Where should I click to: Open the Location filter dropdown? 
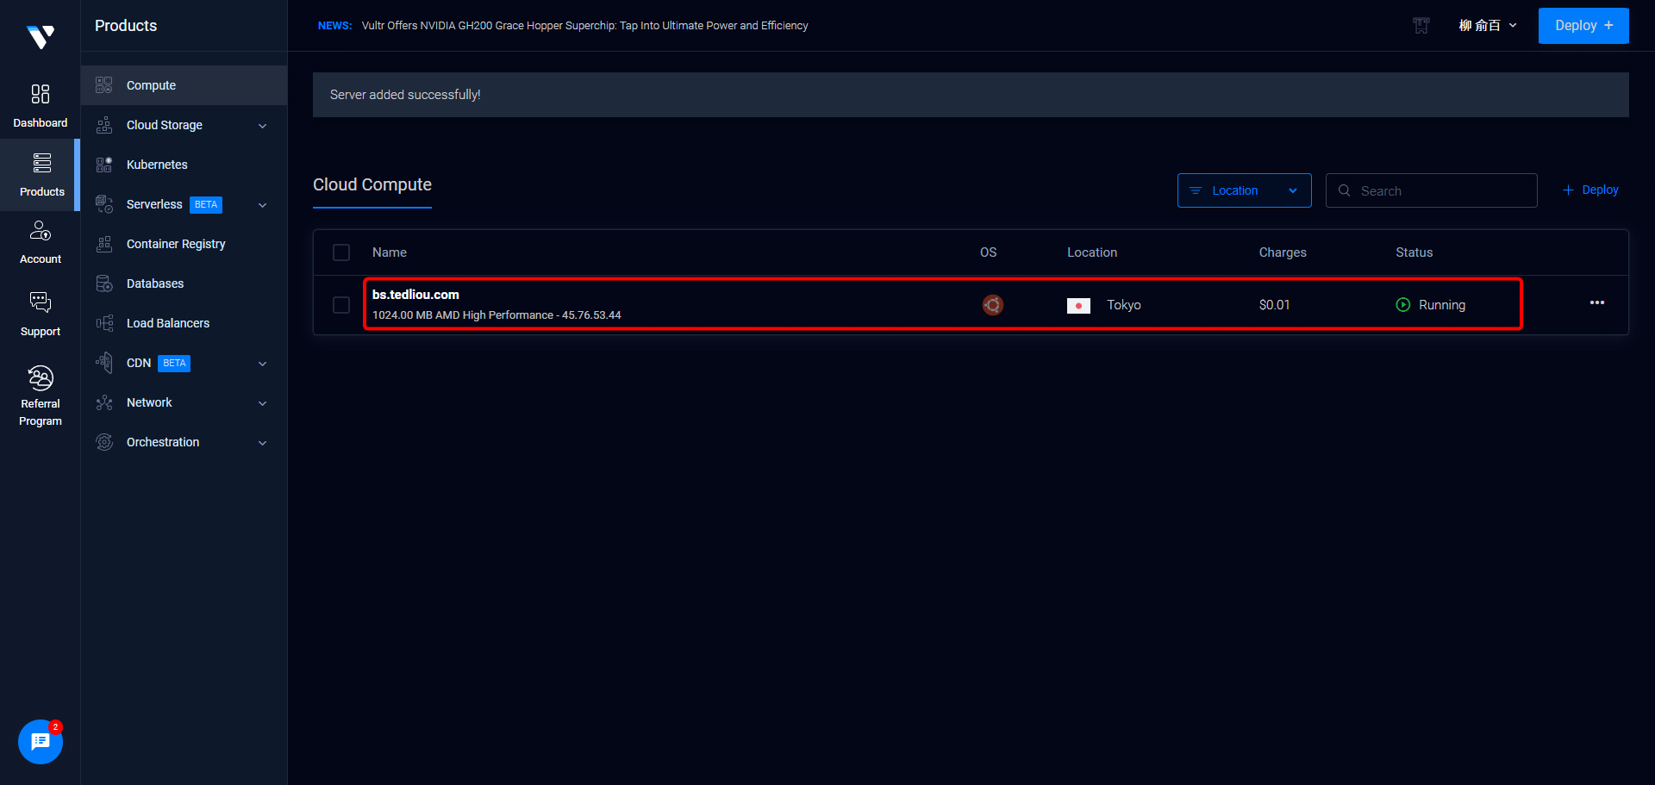click(x=1244, y=190)
